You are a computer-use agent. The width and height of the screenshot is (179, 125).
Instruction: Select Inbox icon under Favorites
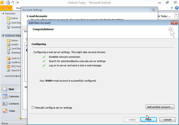[8, 18]
